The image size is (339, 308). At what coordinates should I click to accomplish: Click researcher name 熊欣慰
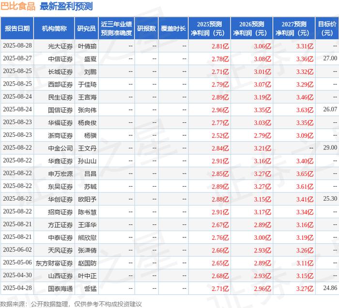coord(87,237)
